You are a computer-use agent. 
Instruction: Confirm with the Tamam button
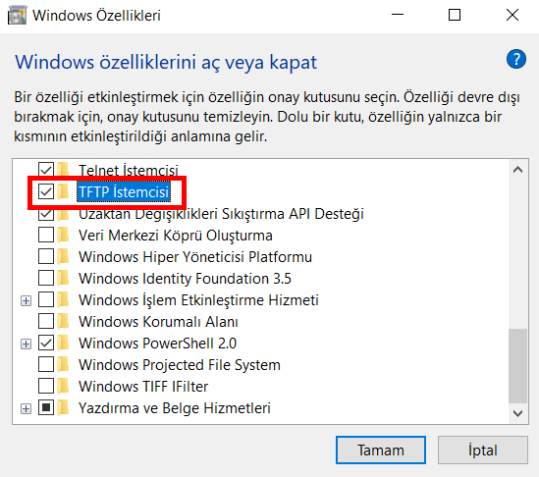pos(381,450)
